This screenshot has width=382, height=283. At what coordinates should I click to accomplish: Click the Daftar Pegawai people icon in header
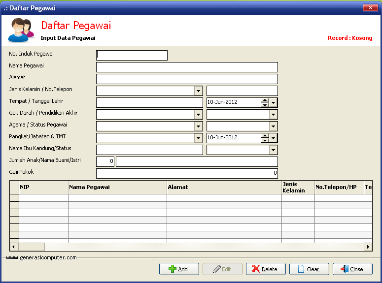click(21, 30)
